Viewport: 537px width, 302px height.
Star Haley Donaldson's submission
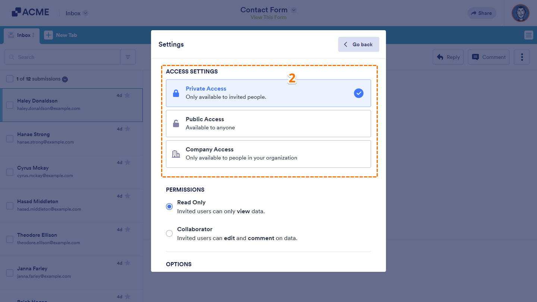coord(127,95)
